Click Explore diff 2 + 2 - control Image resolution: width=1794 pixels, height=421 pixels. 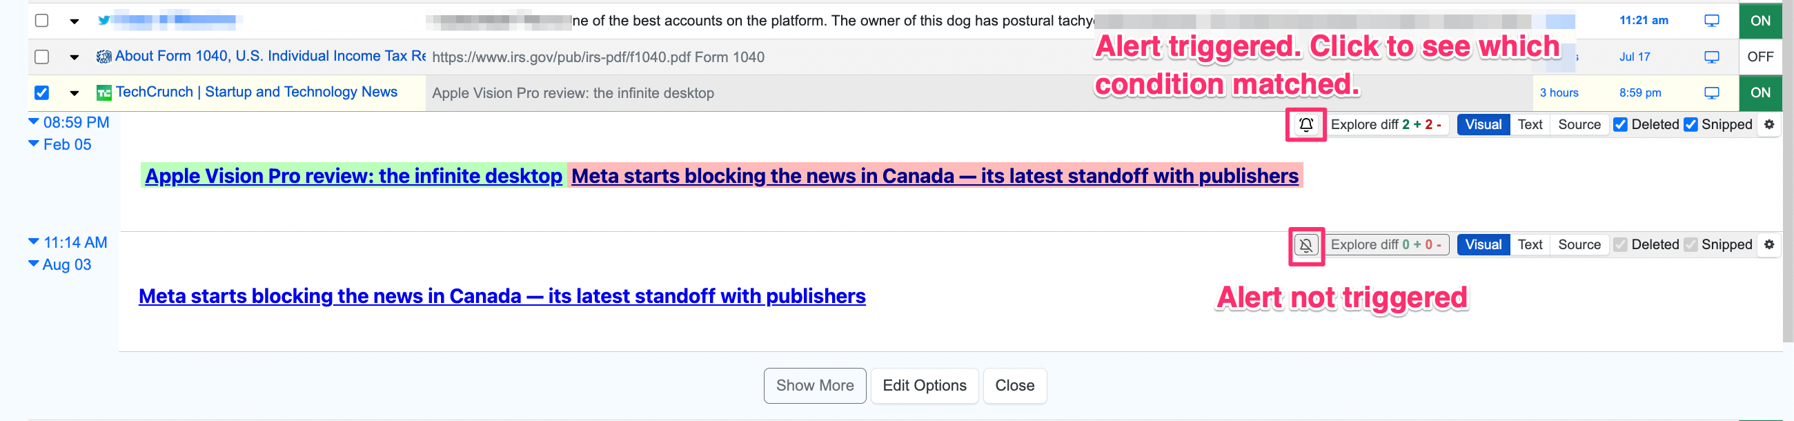[1386, 125]
